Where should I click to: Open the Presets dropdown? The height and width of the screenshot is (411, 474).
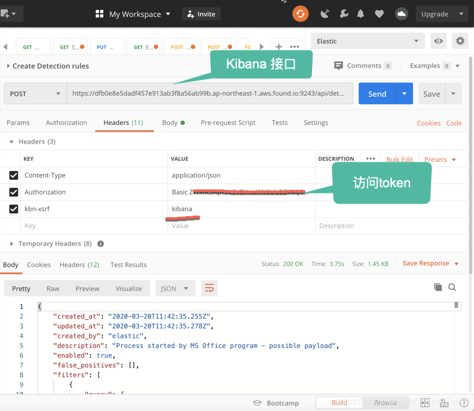(x=440, y=160)
